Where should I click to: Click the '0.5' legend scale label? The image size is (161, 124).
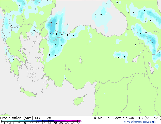click(x=9, y=123)
